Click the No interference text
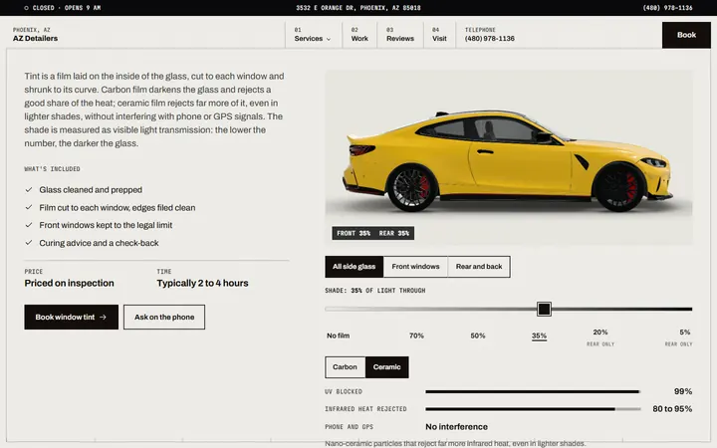 (456, 426)
